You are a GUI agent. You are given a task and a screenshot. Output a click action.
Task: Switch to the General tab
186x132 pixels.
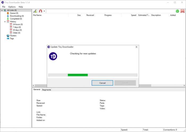[x=37, y=90]
